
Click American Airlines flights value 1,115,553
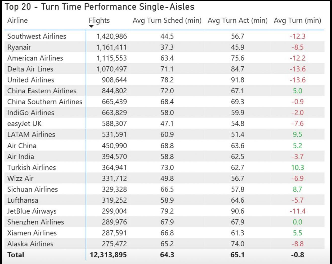pos(112,58)
